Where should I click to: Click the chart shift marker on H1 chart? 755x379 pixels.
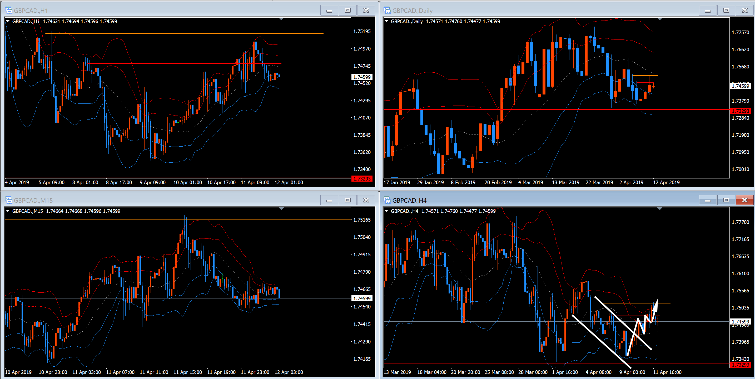coord(281,19)
